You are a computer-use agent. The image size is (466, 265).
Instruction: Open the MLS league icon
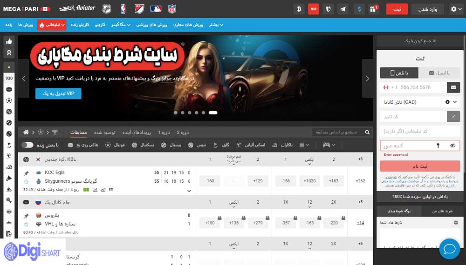(139, 9)
